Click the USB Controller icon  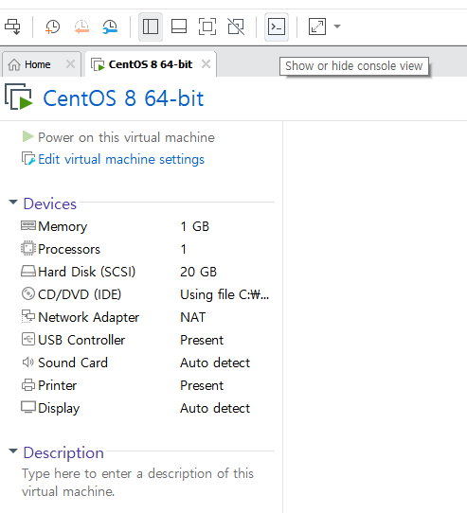pos(28,339)
